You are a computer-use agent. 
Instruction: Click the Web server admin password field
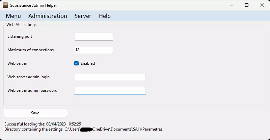(110, 90)
